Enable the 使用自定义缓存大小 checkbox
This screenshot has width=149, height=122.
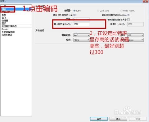coord(129,20)
